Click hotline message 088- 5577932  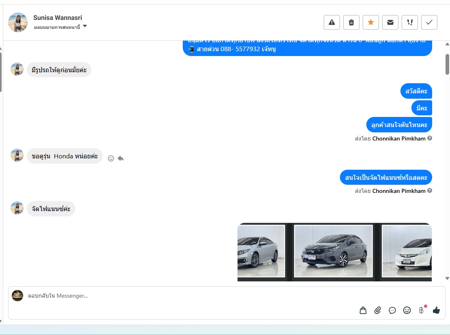(x=307, y=48)
